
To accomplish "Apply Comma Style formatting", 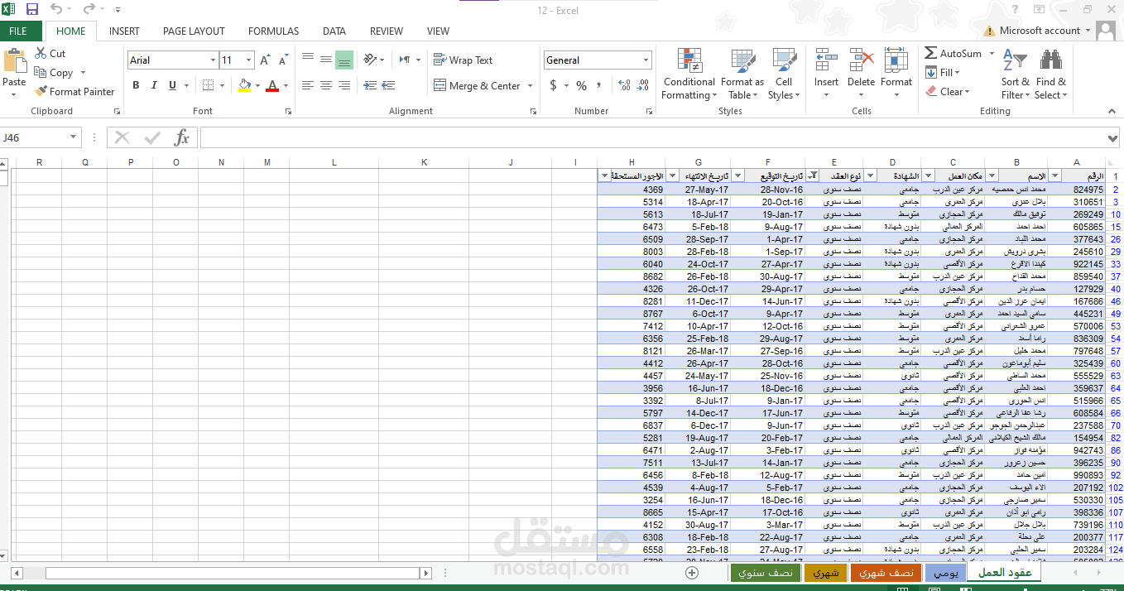I will pos(598,85).
